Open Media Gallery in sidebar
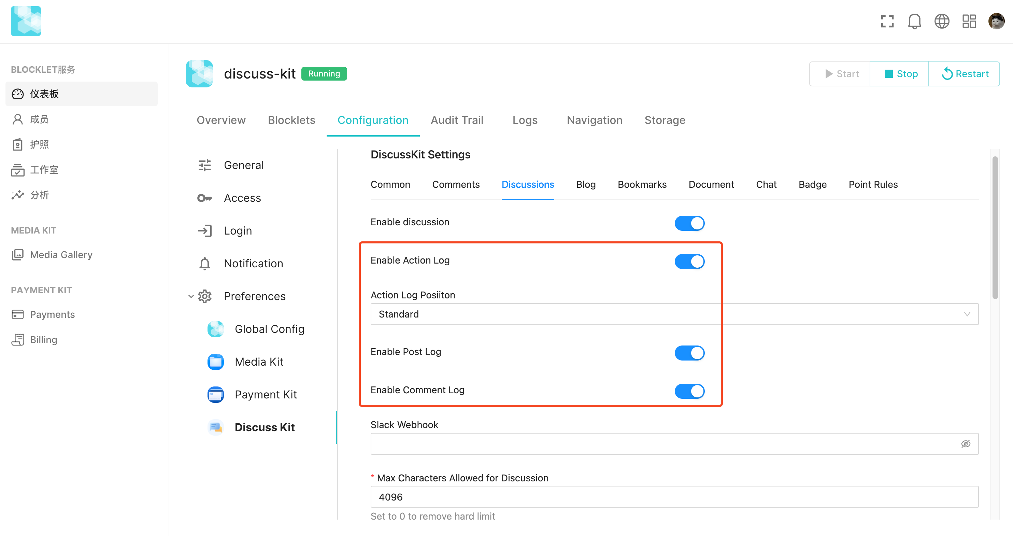This screenshot has width=1013, height=536. tap(61, 254)
